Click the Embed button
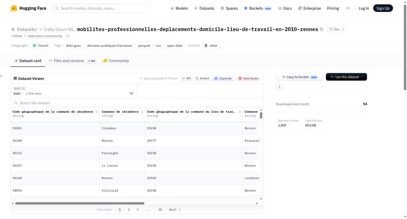Screen dimensions: 407x219 pos(202,78)
